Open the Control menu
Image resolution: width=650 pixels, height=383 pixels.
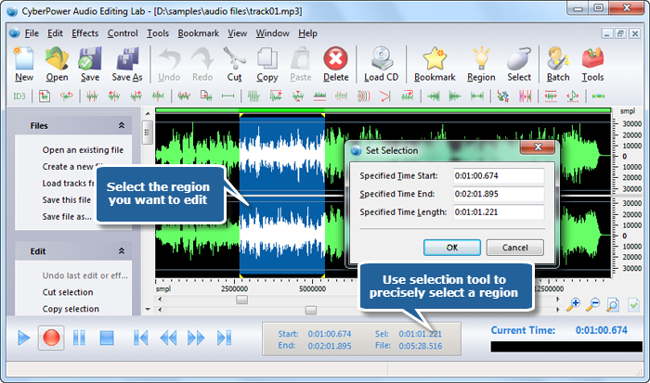123,33
